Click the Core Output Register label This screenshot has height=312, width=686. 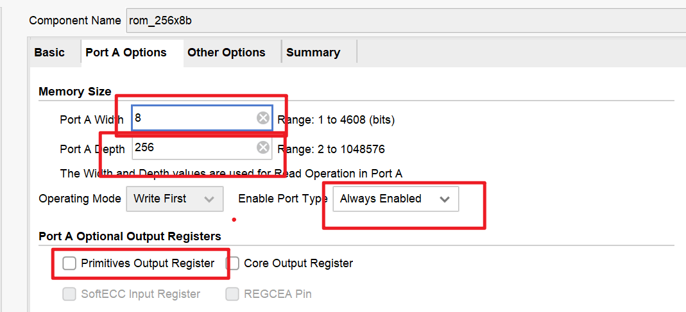[x=298, y=263]
